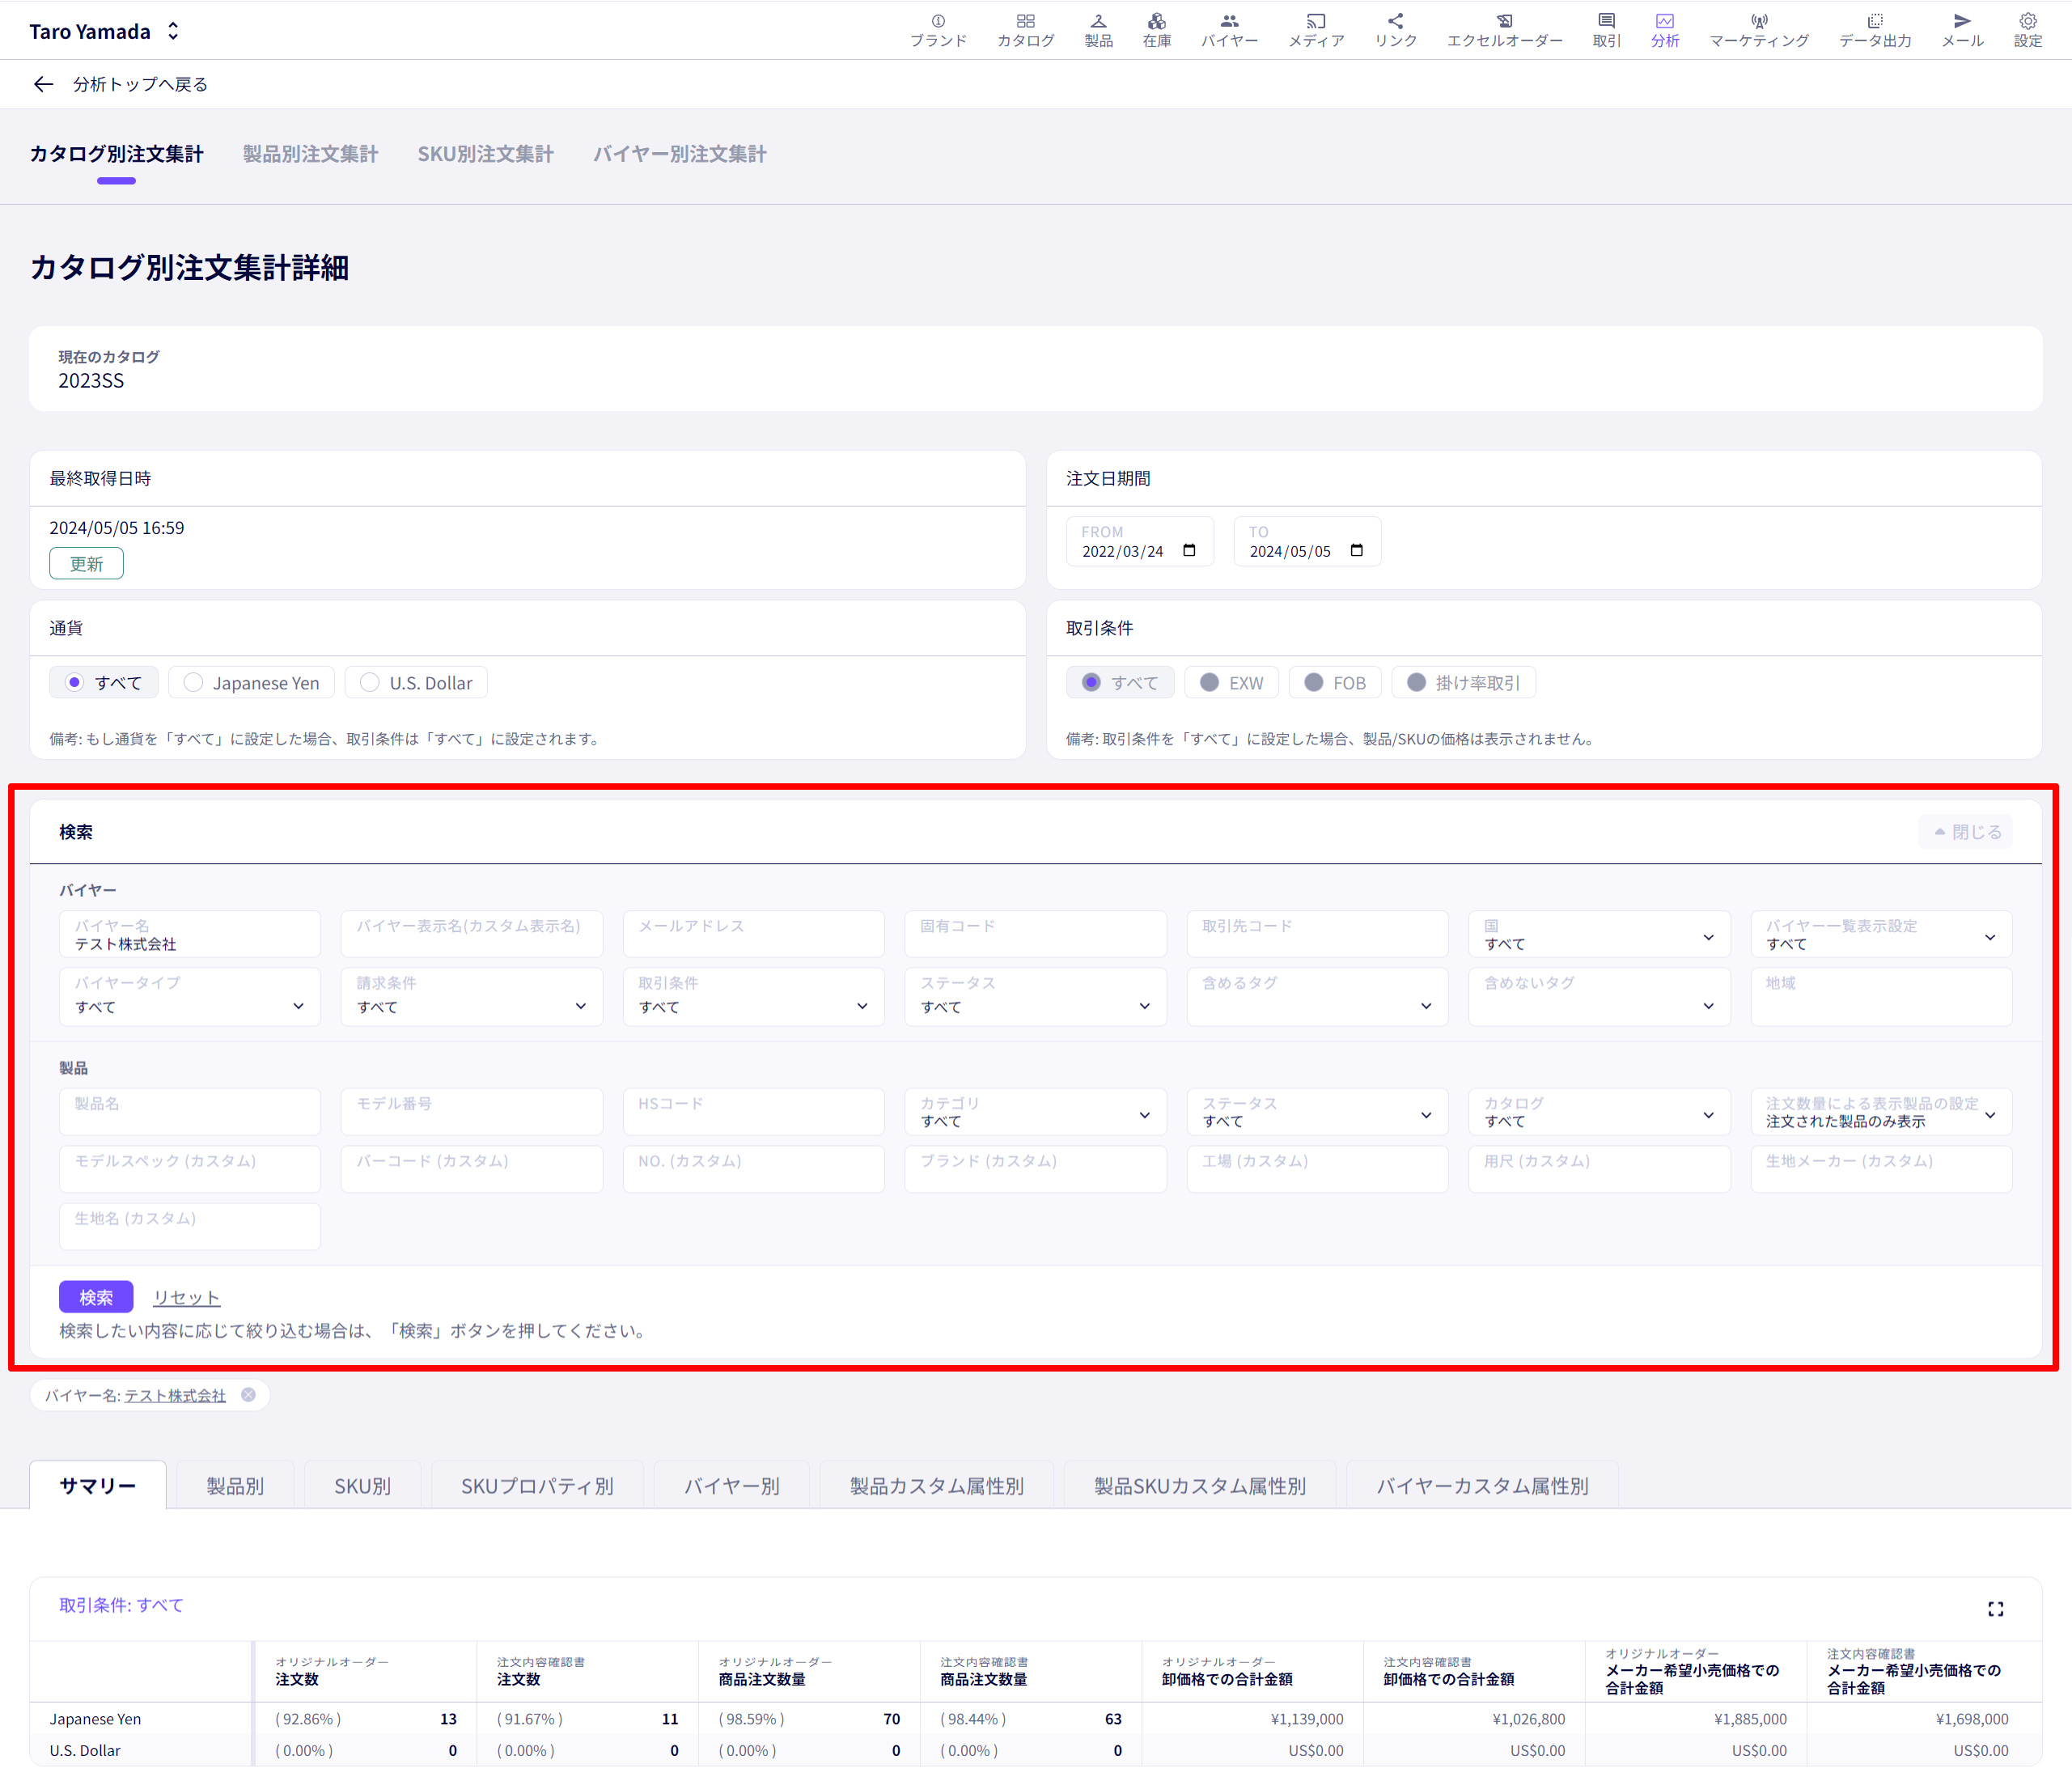This screenshot has width=2072, height=1781.
Task: Open the FROM date calendar picker
Action: (1189, 551)
